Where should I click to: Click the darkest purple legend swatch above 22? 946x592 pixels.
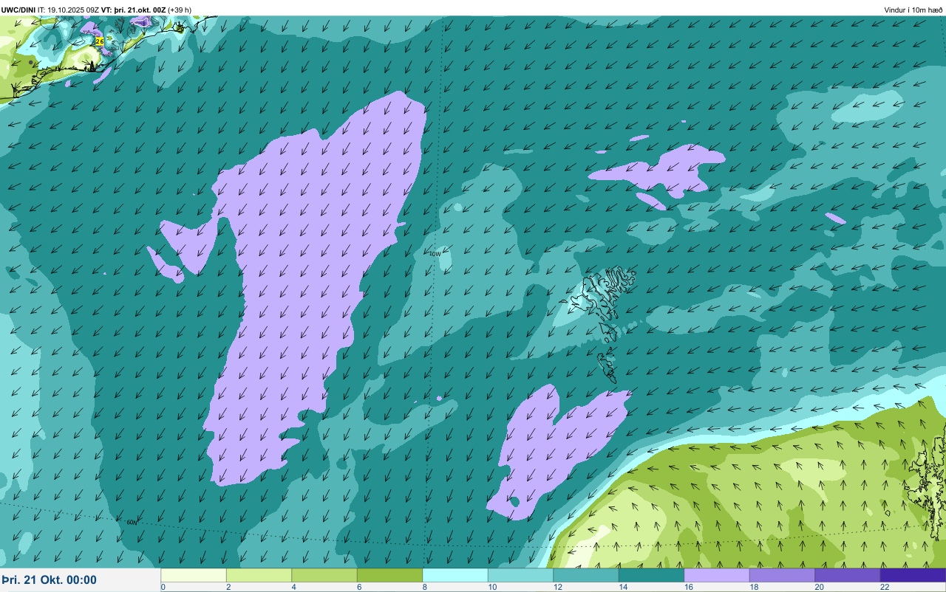[x=913, y=575]
